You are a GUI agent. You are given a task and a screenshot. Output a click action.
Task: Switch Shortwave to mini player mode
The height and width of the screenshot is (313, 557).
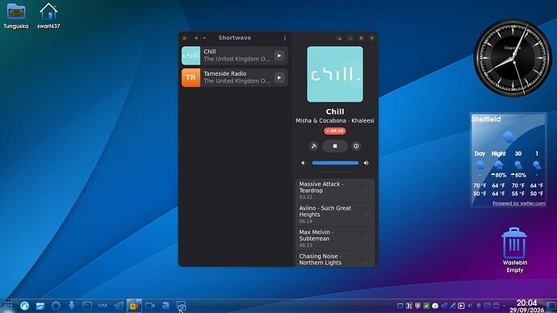[x=339, y=38]
